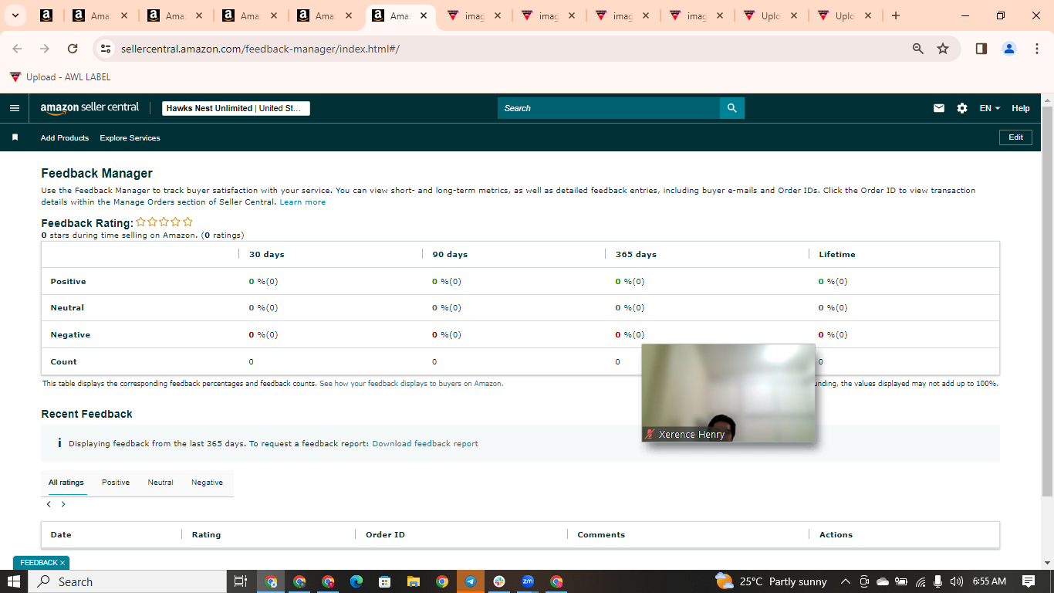
Task: Open the Upload - AWL LABEL bookmark
Action: 60,77
